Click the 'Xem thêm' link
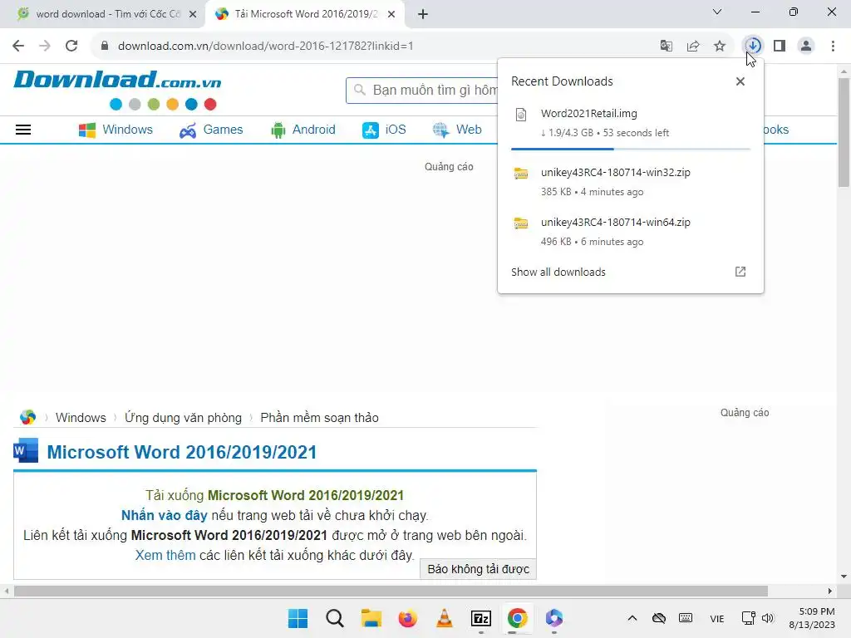The width and height of the screenshot is (851, 638). click(x=165, y=555)
